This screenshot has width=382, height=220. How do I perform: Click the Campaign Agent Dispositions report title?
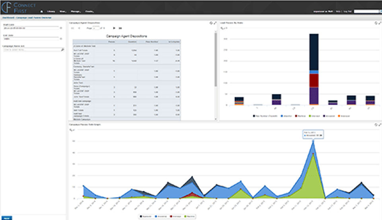click(x=127, y=36)
